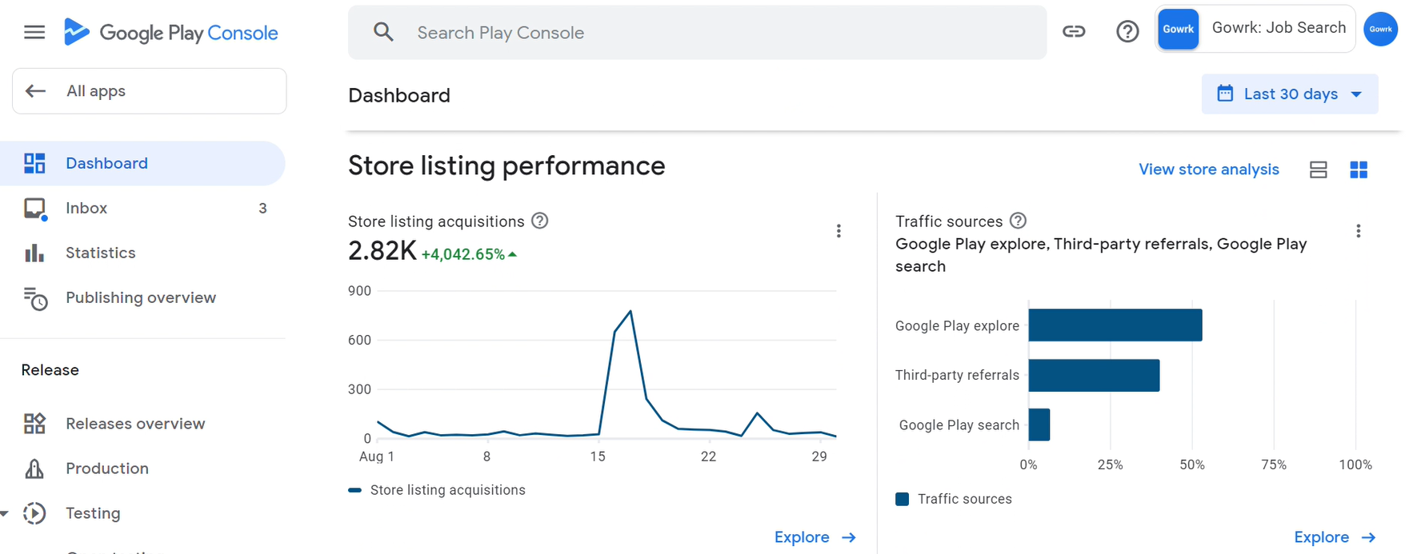Screen dimensions: 1409x554
Task: Click the Release section label
Action: coord(50,370)
